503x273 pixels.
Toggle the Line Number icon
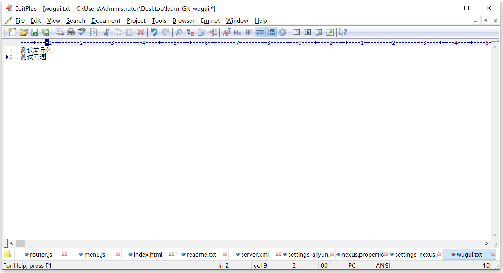271,32
